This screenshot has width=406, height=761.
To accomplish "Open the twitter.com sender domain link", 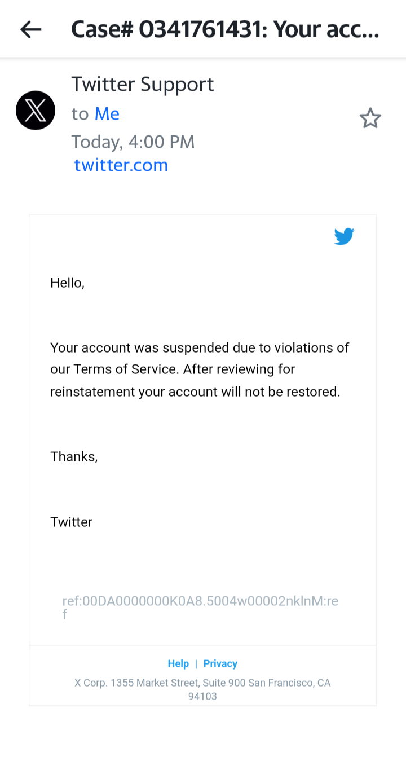I will tap(121, 165).
